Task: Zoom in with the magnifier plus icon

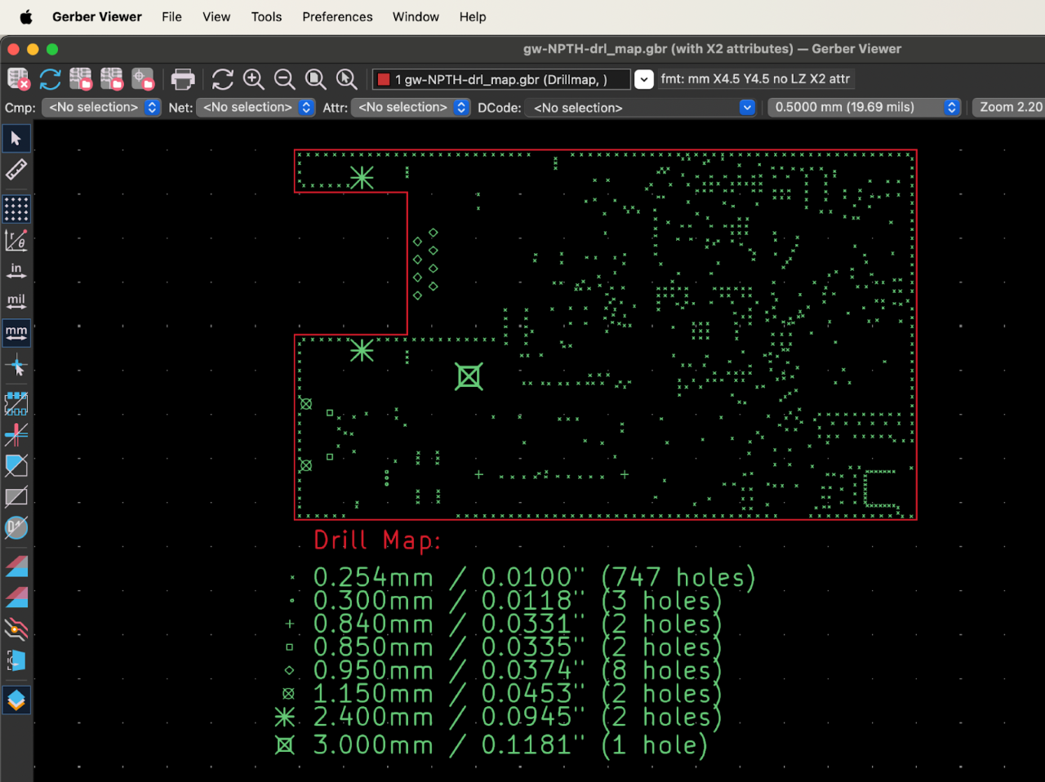Action: pos(254,79)
